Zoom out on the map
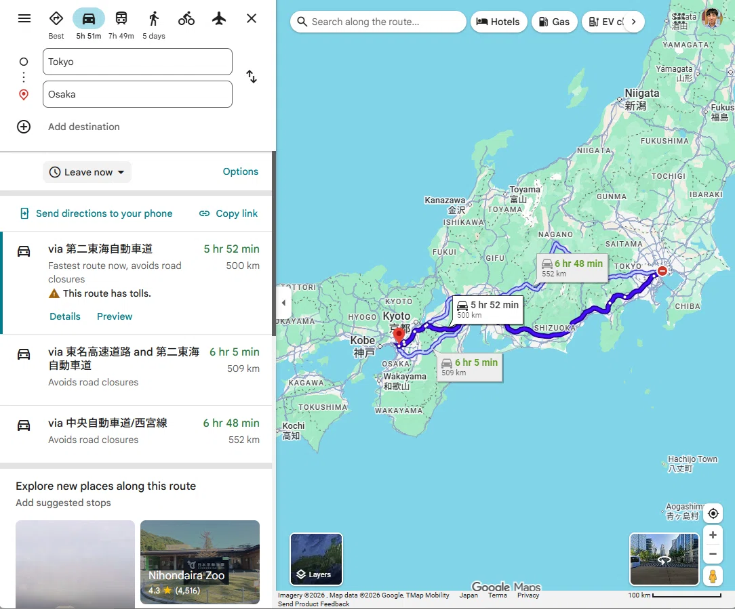Image resolution: width=735 pixels, height=609 pixels. pos(713,553)
